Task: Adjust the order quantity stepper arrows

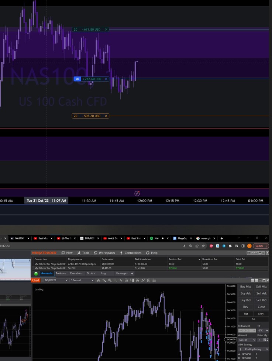Action: [268, 340]
